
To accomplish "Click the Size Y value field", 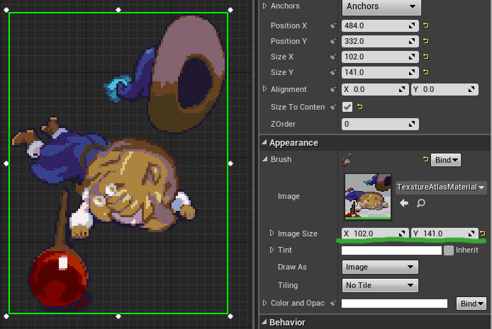I will coord(380,73).
